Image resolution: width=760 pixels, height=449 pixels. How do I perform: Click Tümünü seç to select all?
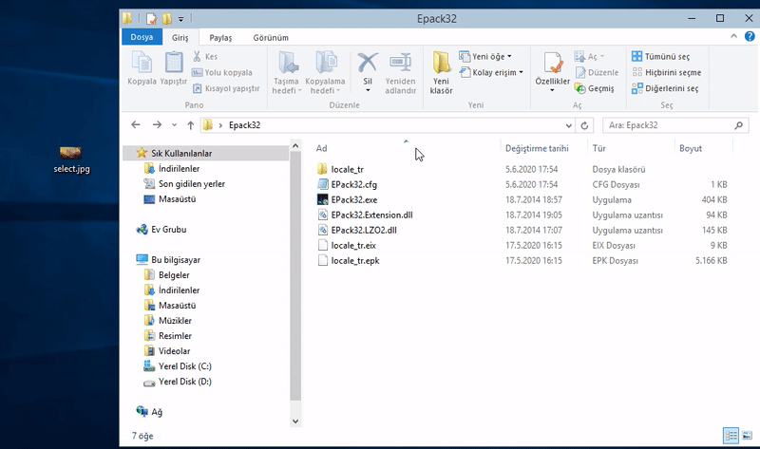660,56
